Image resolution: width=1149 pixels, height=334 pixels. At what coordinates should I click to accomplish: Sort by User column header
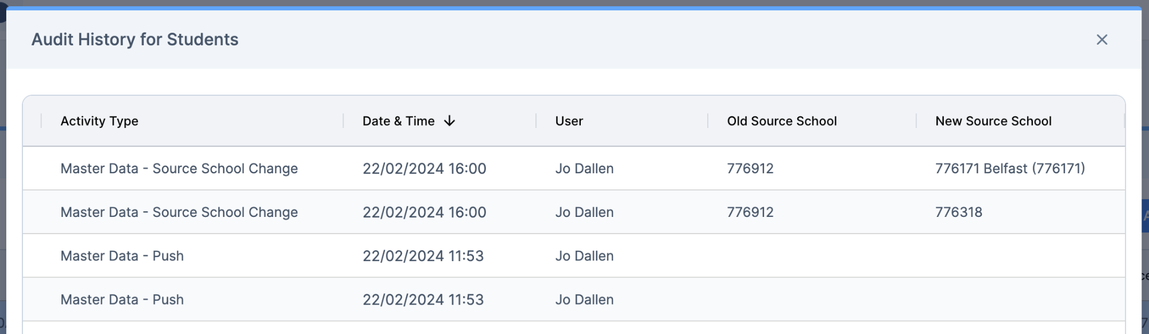[x=569, y=121]
